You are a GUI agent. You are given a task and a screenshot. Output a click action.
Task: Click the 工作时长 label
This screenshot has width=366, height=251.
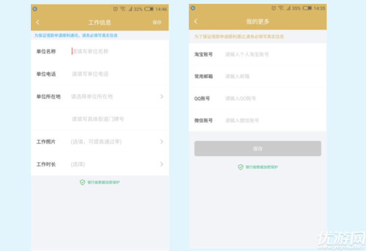[46, 164]
